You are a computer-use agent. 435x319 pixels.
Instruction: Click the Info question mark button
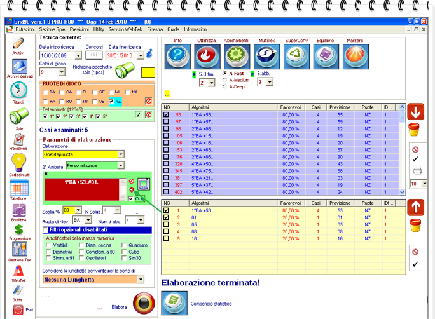177,57
